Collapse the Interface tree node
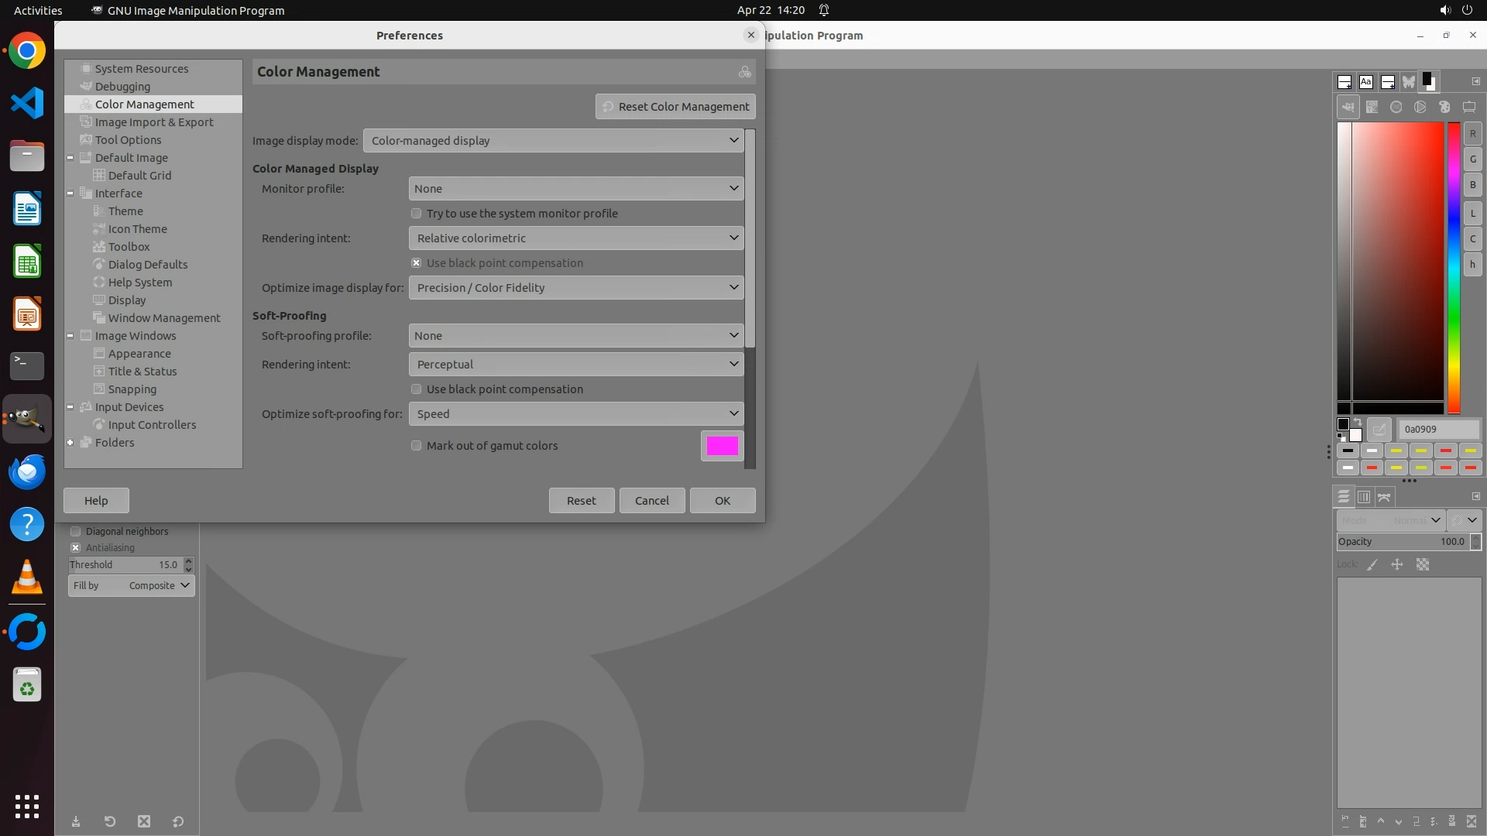This screenshot has width=1487, height=836. 70,194
